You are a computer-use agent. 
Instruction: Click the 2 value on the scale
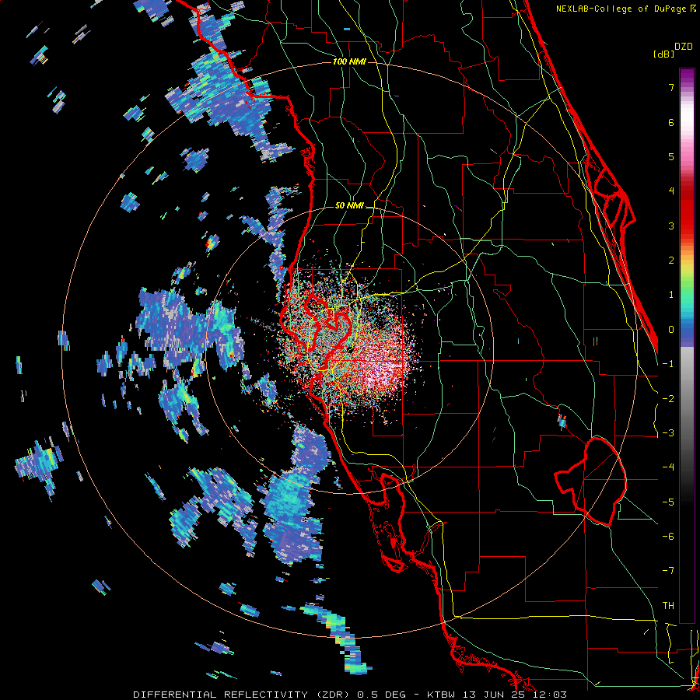point(671,261)
